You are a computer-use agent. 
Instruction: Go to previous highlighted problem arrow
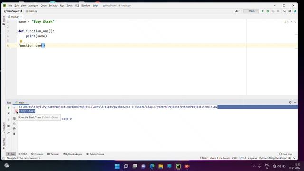[x=291, y=22]
